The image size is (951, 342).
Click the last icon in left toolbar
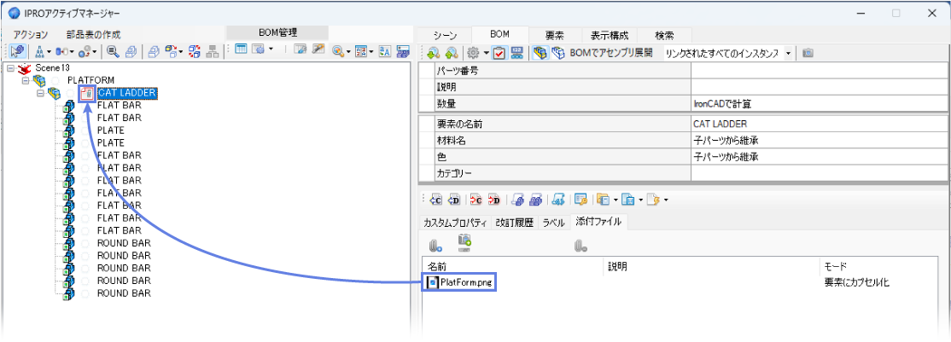403,51
